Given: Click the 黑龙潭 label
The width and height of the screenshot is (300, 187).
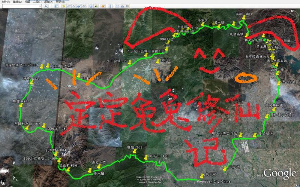Looking at the screenshot, I should [x=261, y=46].
